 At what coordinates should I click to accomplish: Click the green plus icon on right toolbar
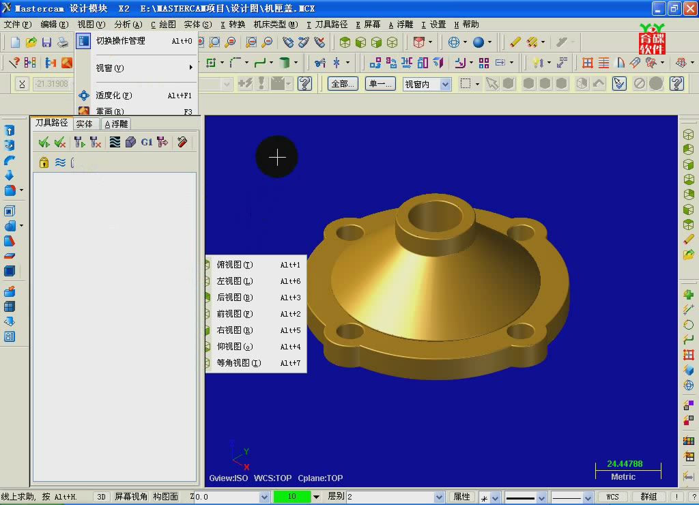(x=688, y=295)
